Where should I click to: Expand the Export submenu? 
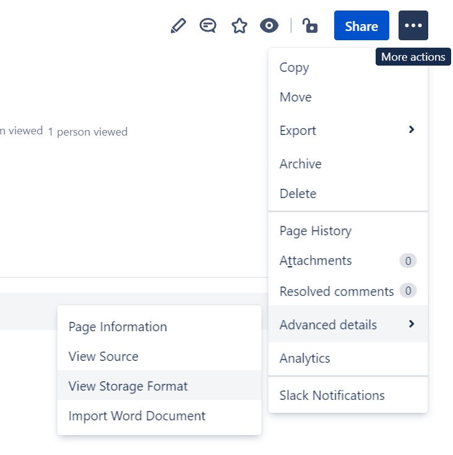coord(348,130)
